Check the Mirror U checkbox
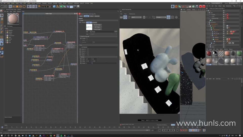This screenshot has height=137, width=243. [88, 49]
